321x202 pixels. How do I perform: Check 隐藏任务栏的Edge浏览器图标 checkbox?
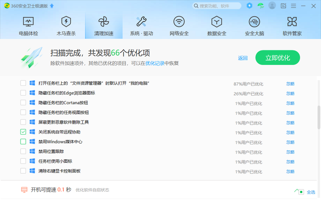23,93
